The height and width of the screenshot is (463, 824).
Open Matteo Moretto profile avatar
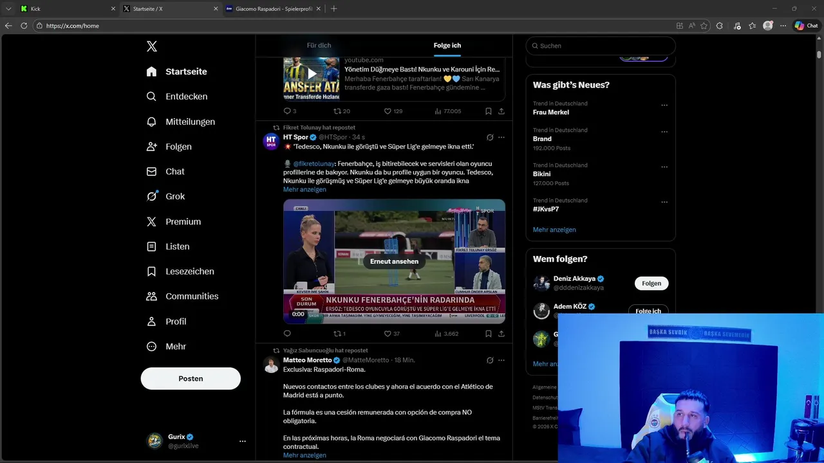pyautogui.click(x=271, y=365)
